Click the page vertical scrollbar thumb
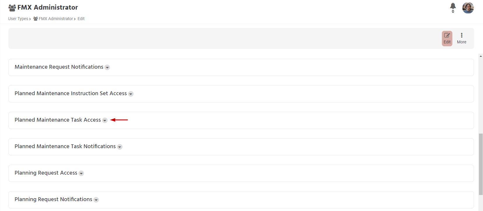The width and height of the screenshot is (483, 211). point(481,164)
